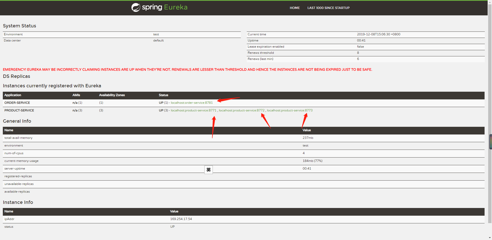
Task: Select the ORDER-SERVICE application name
Action: 17,103
